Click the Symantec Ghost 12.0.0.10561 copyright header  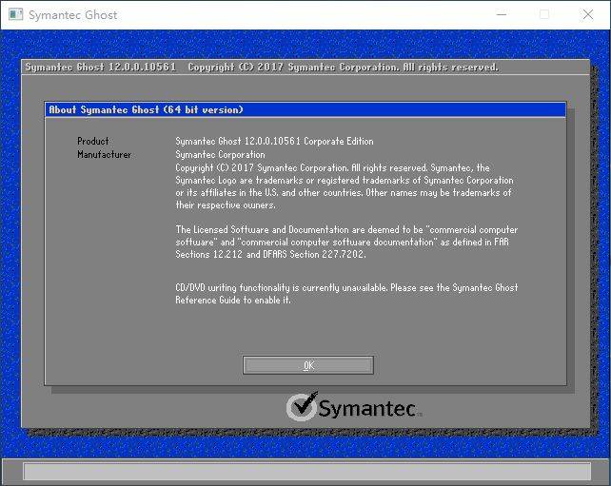(261, 68)
